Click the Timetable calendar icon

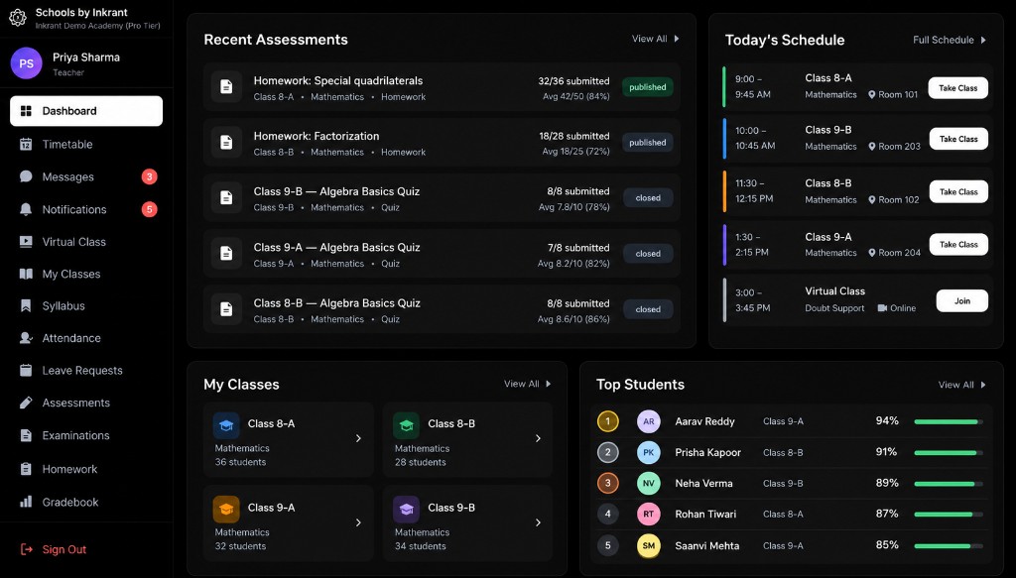coord(26,144)
